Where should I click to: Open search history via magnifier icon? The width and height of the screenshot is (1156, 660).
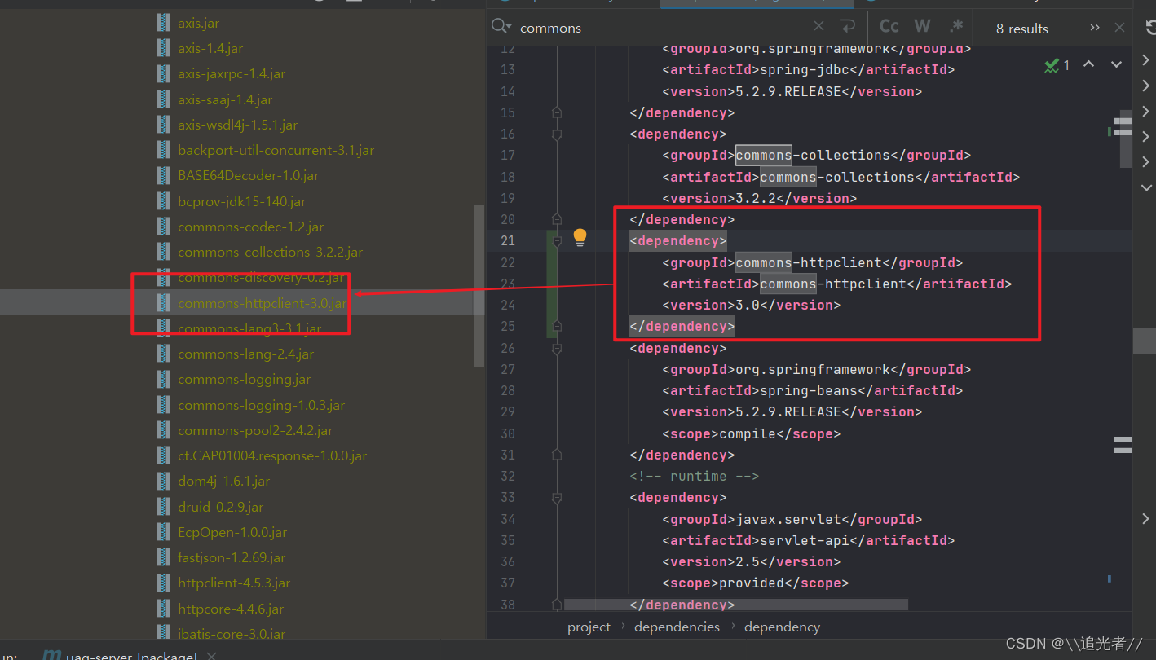pos(501,27)
